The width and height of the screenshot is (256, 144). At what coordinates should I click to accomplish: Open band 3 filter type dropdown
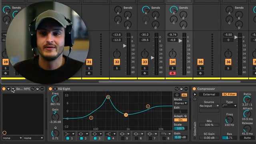click(x=97, y=134)
